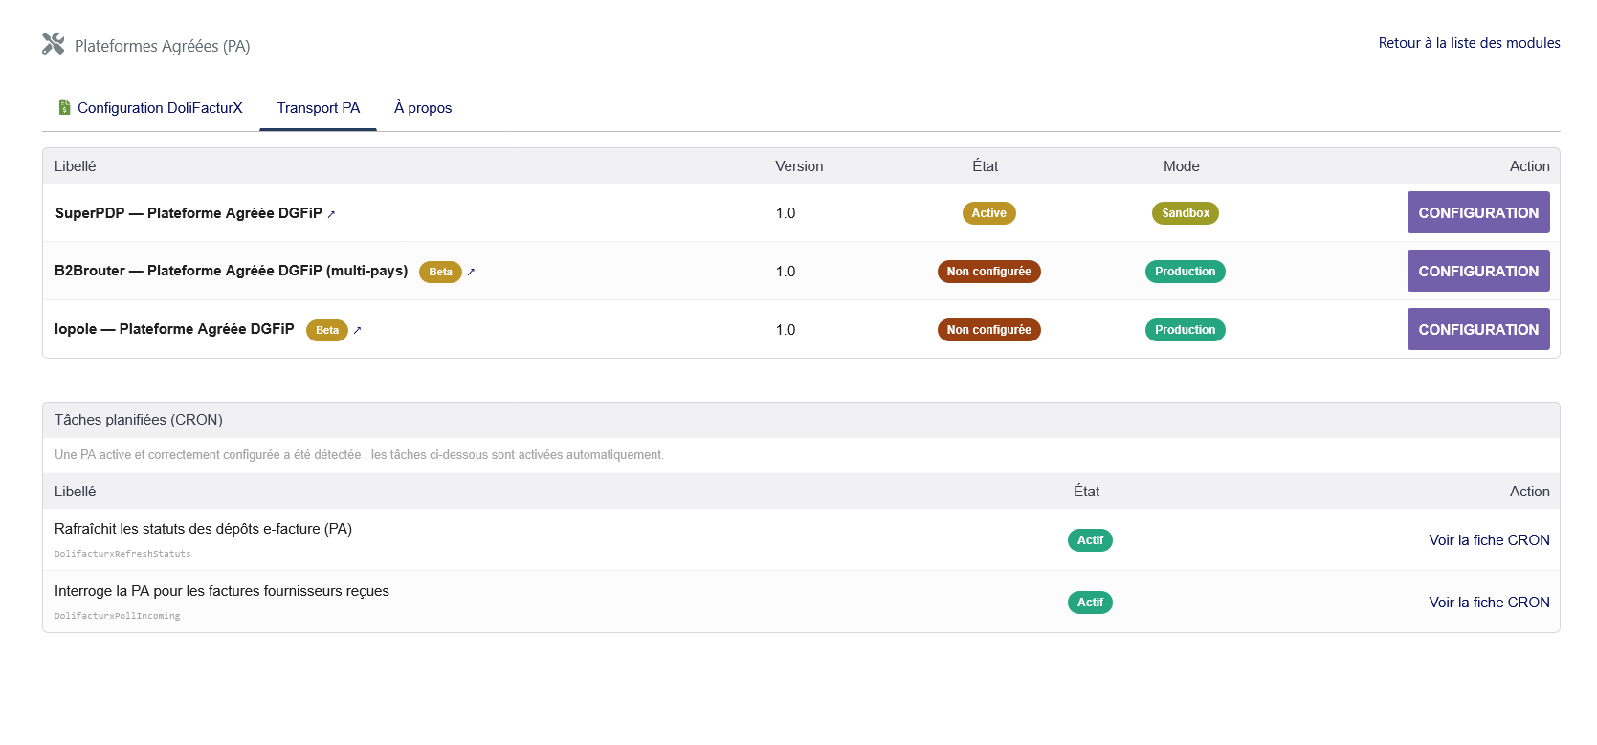
Task: Click version 1.0 in the SuperPDP row
Action: click(786, 213)
